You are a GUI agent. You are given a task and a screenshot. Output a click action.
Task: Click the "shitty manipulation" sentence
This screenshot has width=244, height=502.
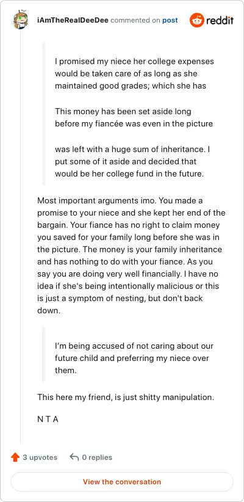point(126,398)
